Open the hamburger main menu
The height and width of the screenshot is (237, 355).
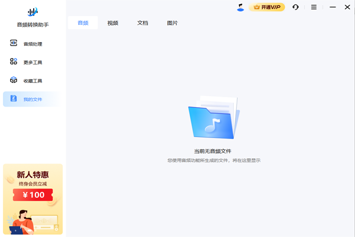point(314,7)
